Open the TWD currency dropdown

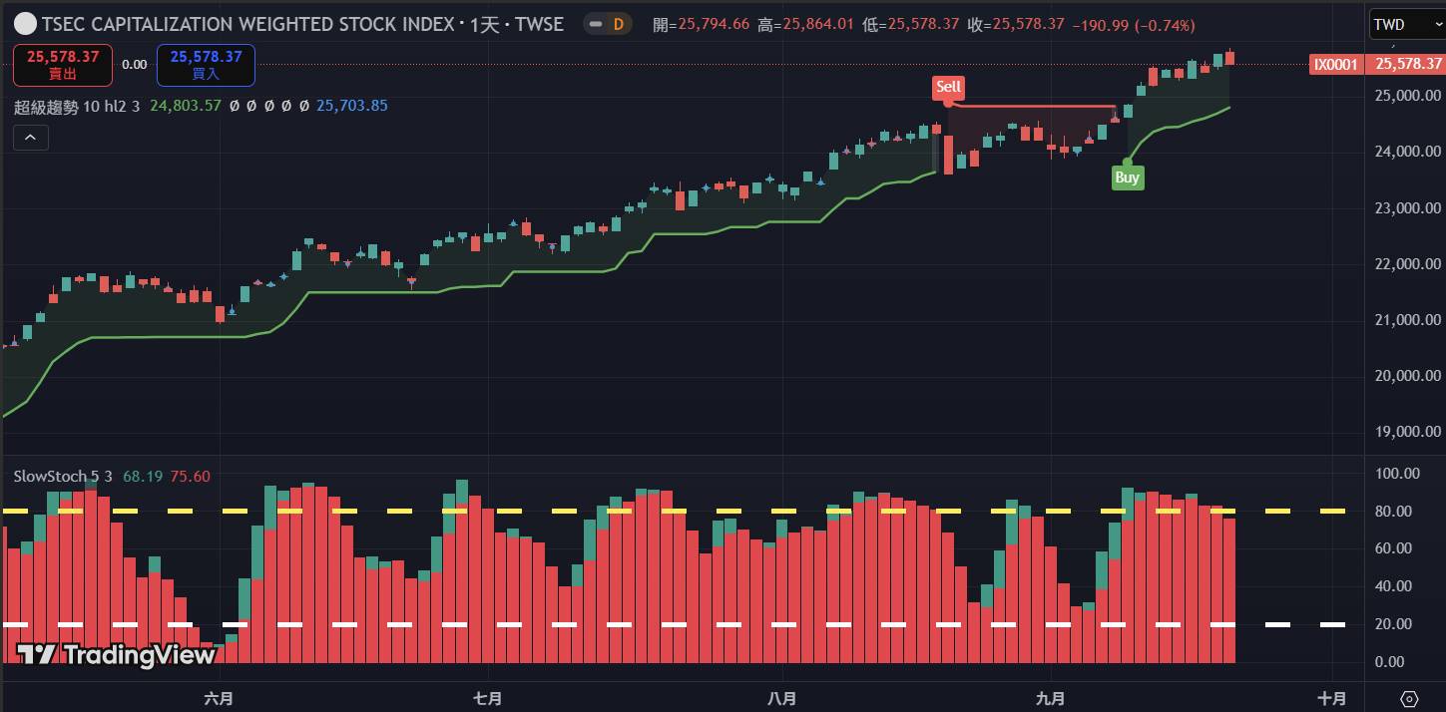[1402, 24]
